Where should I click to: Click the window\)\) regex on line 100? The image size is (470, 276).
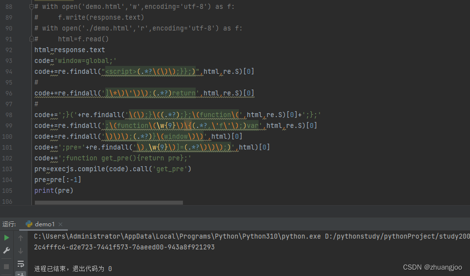pyautogui.click(x=154, y=136)
